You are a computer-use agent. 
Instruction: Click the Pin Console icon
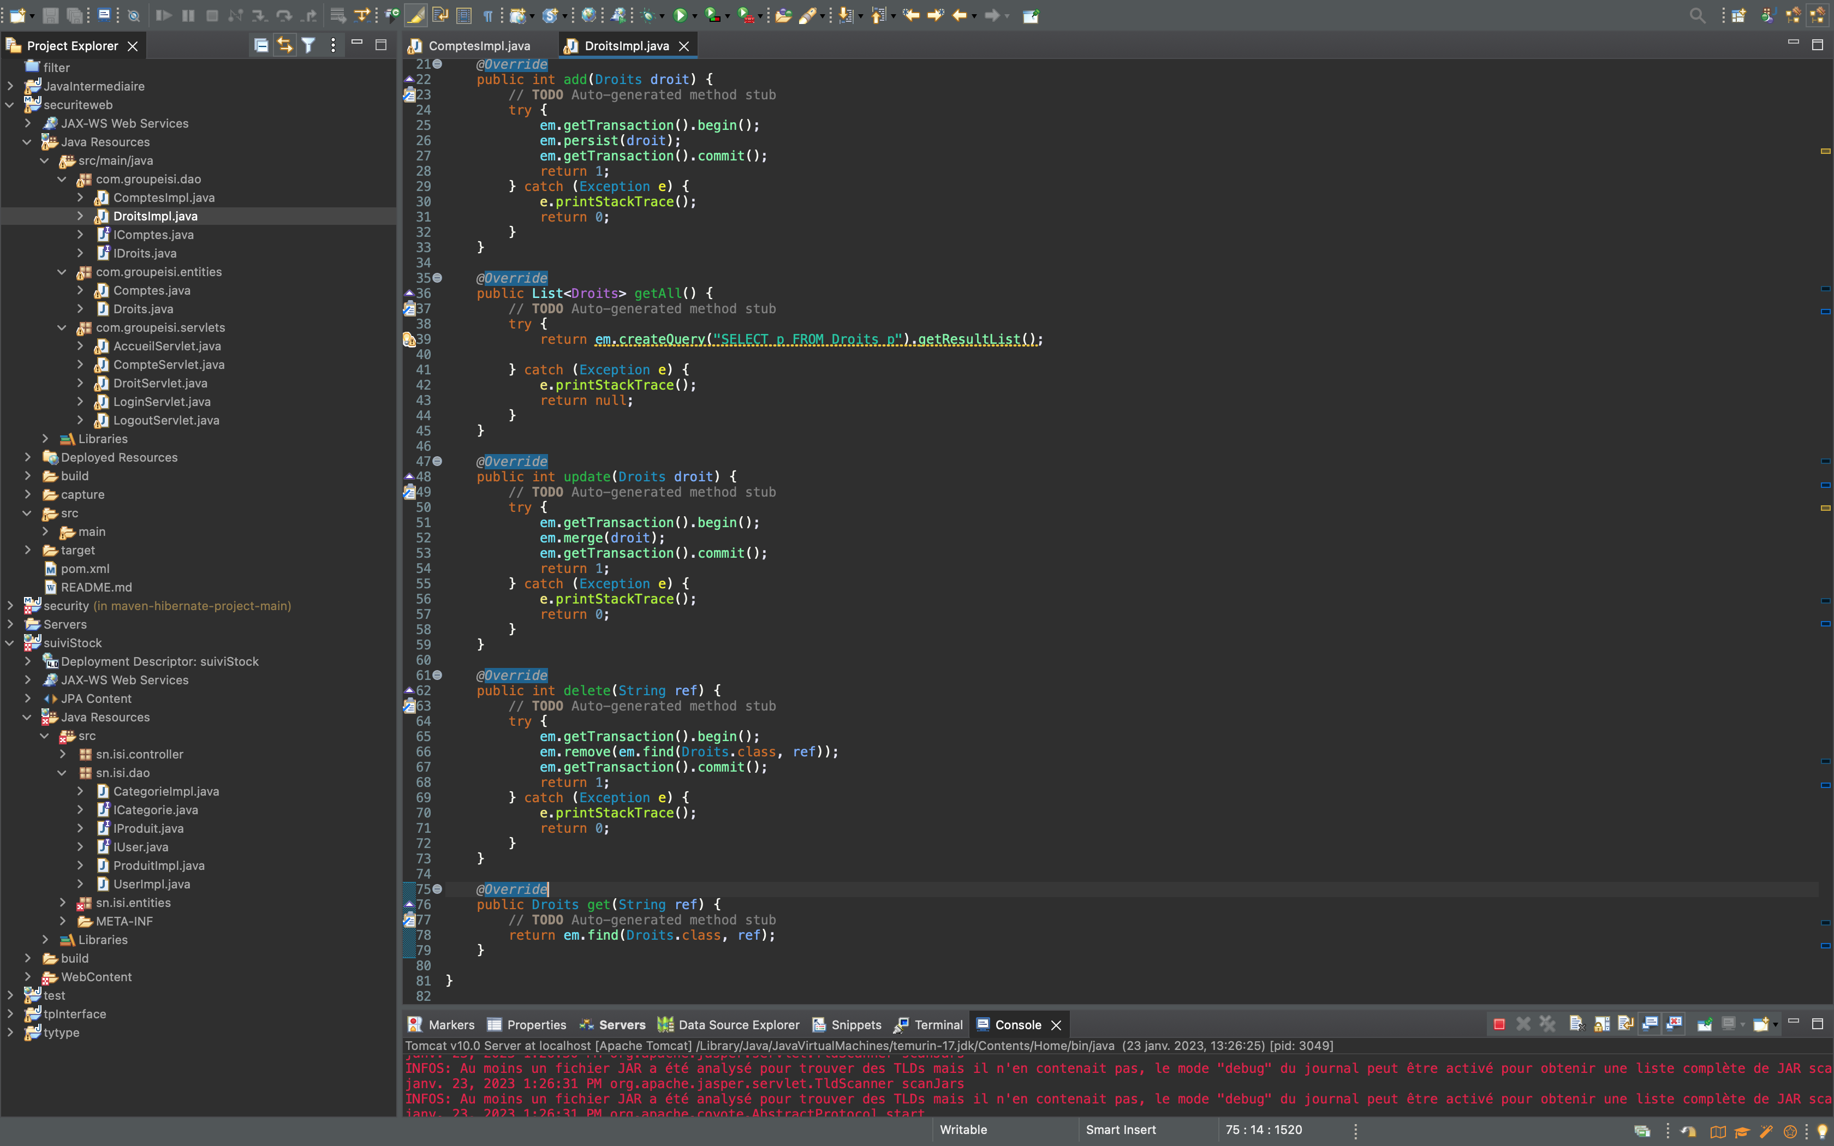tap(1705, 1025)
